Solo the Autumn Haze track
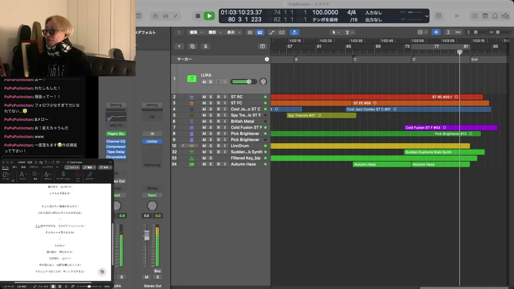The image size is (514, 289). [x=210, y=164]
